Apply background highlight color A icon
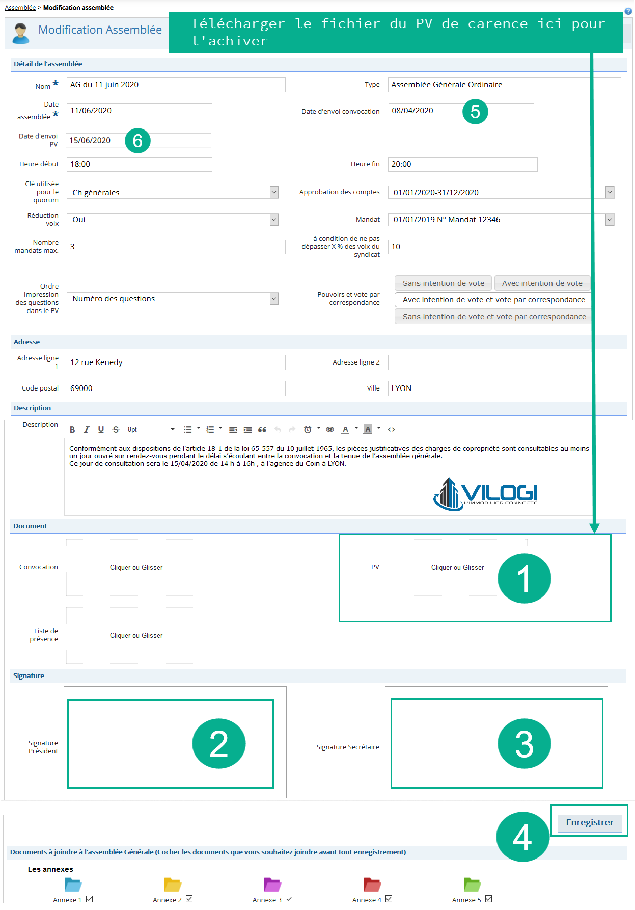This screenshot has height=910, width=635. pyautogui.click(x=368, y=430)
